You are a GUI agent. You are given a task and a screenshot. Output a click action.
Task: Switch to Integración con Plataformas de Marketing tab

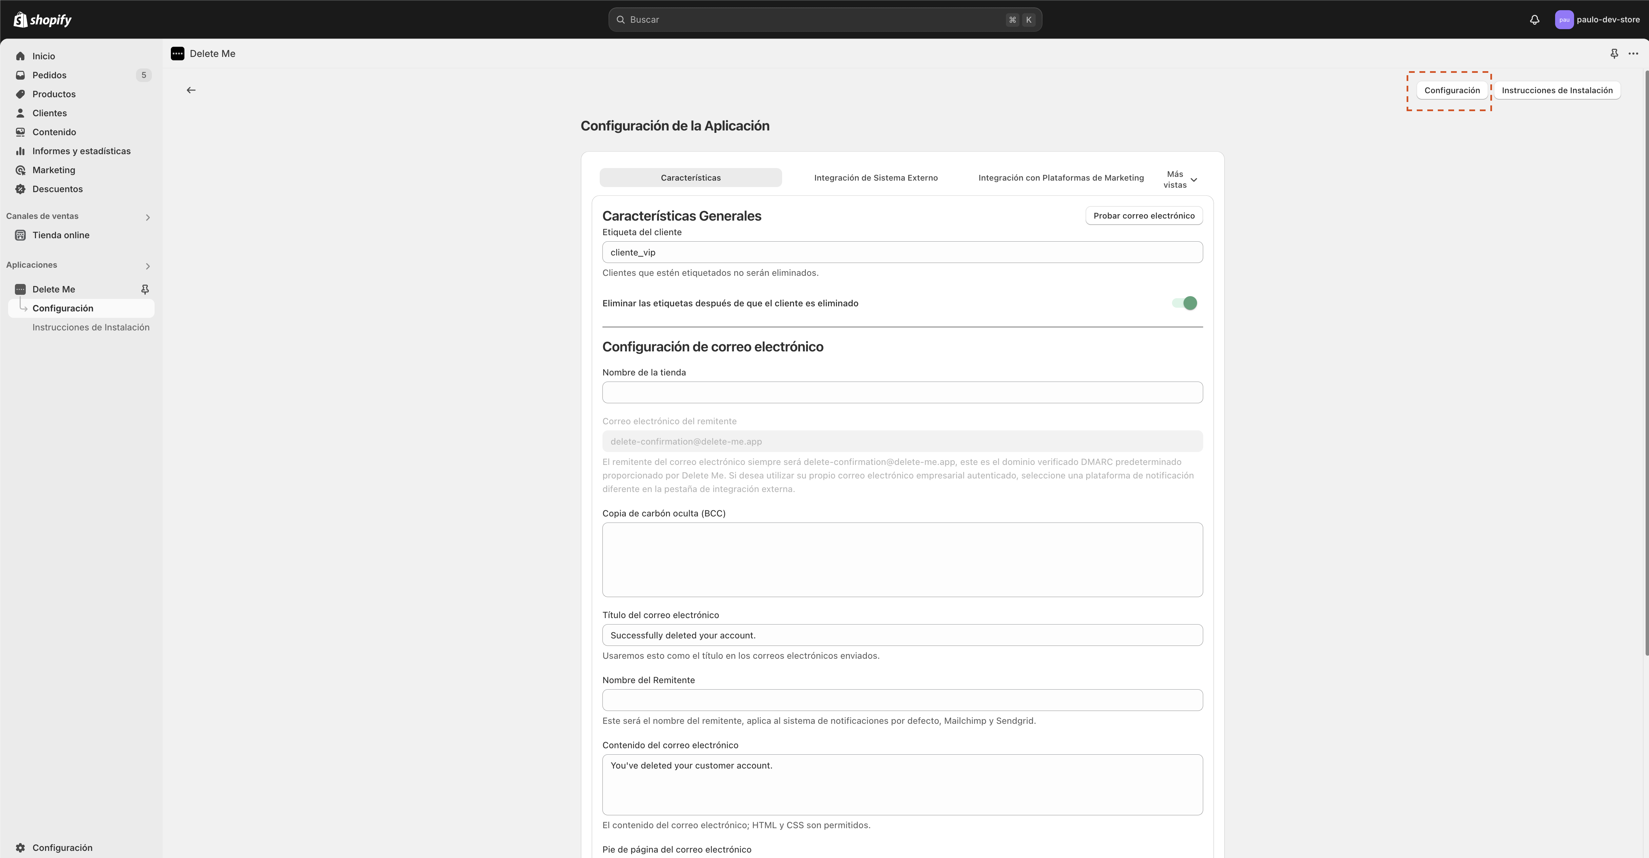coord(1061,178)
